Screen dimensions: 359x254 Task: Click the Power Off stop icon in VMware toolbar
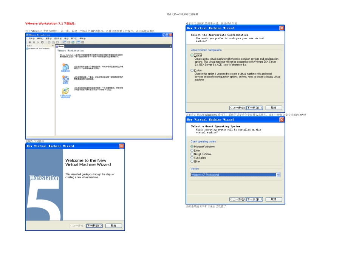click(x=30, y=42)
